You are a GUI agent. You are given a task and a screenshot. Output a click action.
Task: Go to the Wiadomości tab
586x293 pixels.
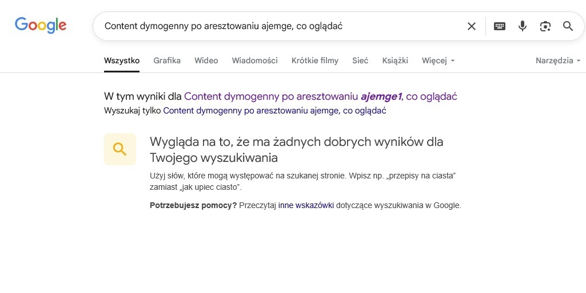(x=255, y=60)
